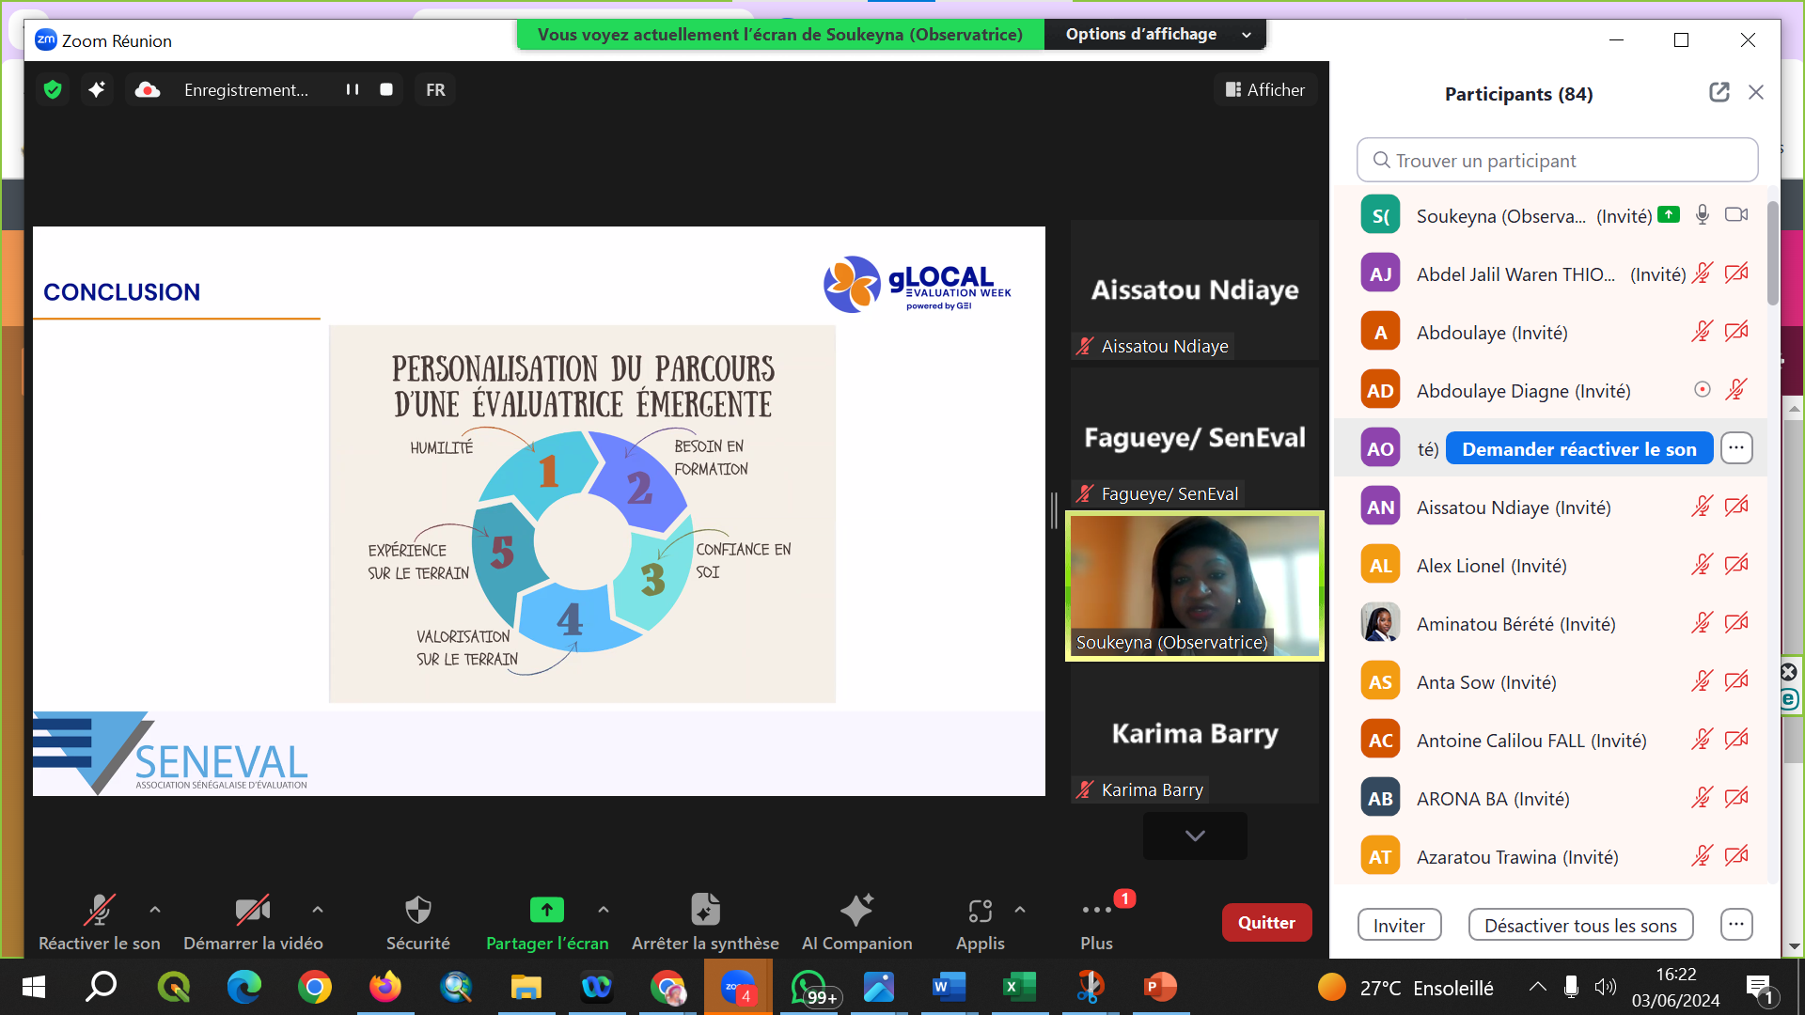1805x1015 pixels.
Task: Select the FR language interpretation toggle
Action: pyautogui.click(x=435, y=89)
